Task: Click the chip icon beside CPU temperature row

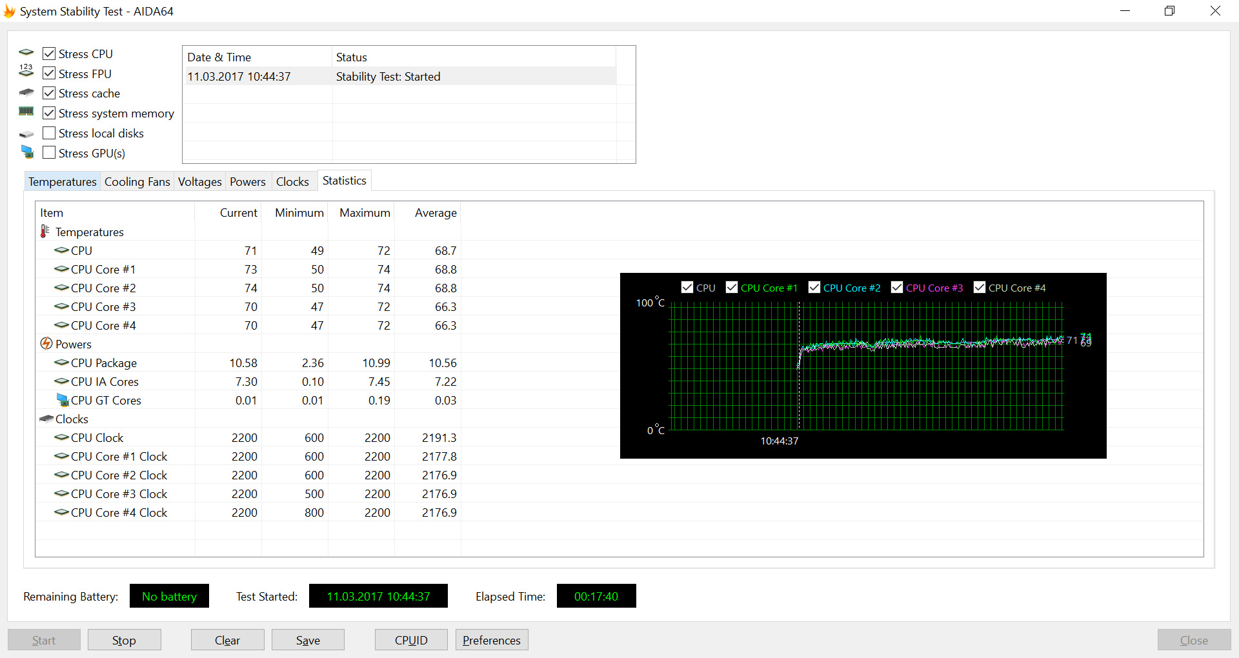Action: click(61, 250)
